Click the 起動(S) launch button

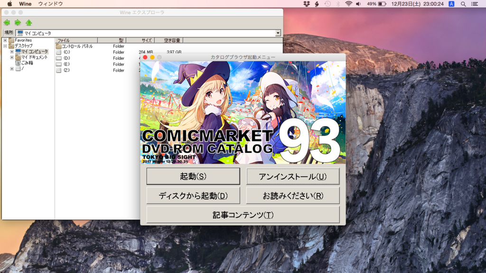193,176
